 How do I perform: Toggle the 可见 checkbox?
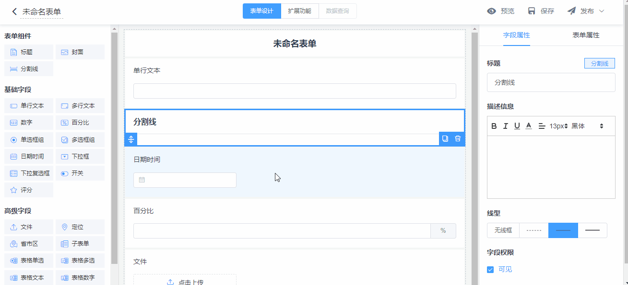click(x=490, y=270)
